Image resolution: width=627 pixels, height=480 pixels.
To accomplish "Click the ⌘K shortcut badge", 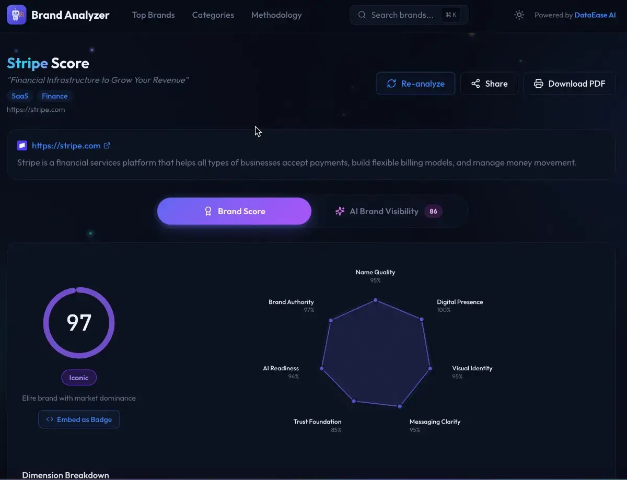I will point(450,15).
